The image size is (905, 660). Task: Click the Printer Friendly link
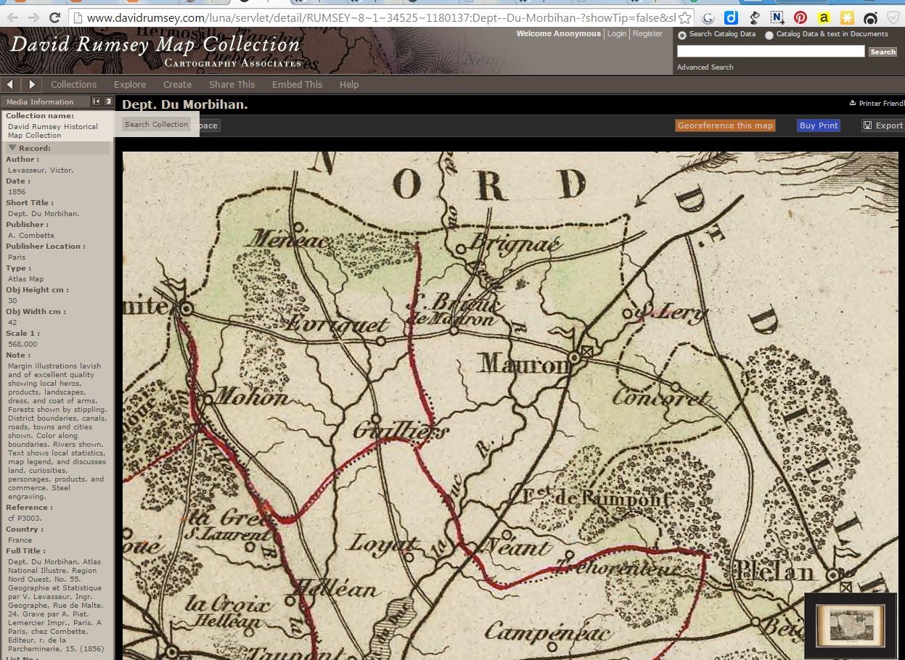pos(882,104)
